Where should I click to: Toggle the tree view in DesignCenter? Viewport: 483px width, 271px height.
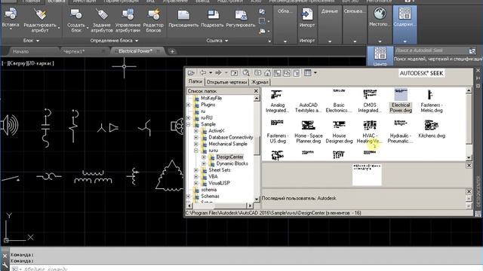[277, 73]
